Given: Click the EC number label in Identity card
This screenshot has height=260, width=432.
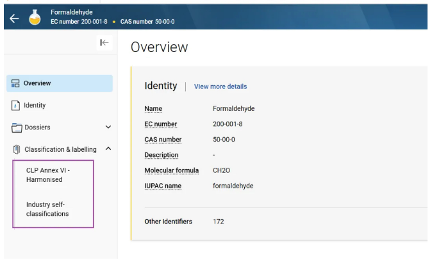Looking at the screenshot, I should tap(161, 124).
